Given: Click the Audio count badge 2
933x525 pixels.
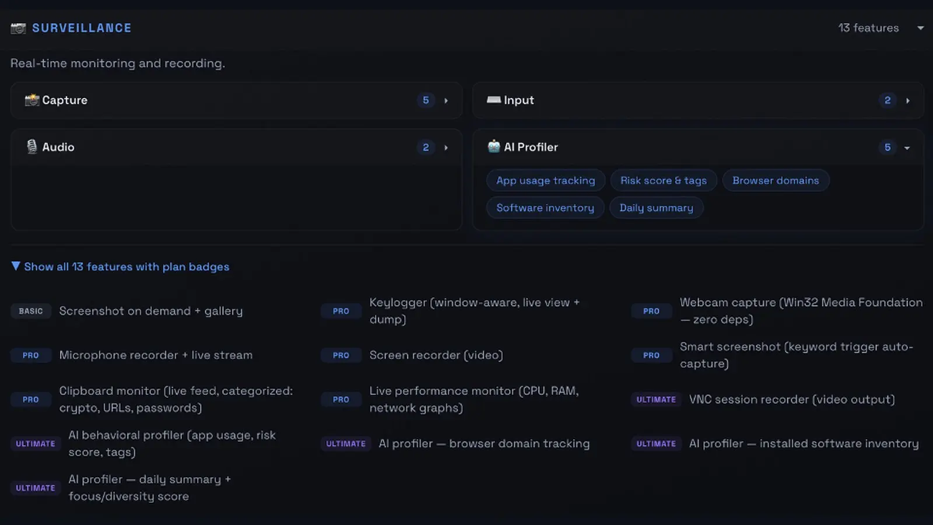Looking at the screenshot, I should 426,148.
